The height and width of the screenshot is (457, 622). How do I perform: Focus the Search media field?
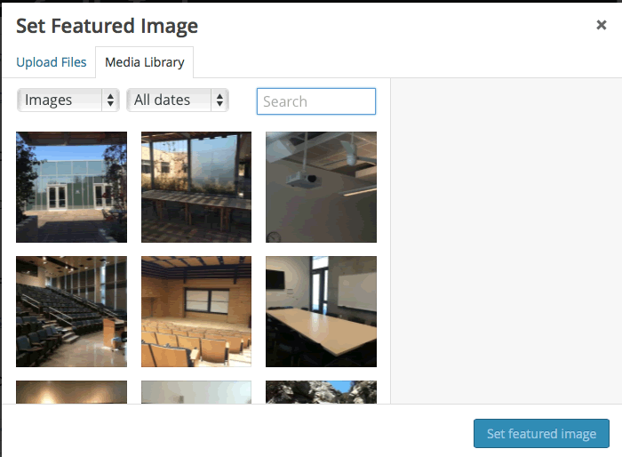pos(316,101)
